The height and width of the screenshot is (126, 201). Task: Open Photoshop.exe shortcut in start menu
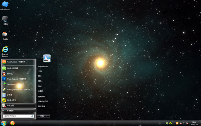click(x=18, y=79)
